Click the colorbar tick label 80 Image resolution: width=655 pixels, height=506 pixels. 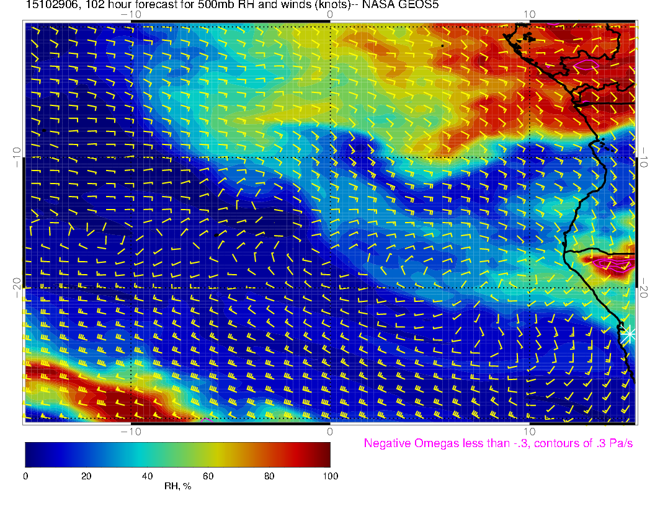269,476
